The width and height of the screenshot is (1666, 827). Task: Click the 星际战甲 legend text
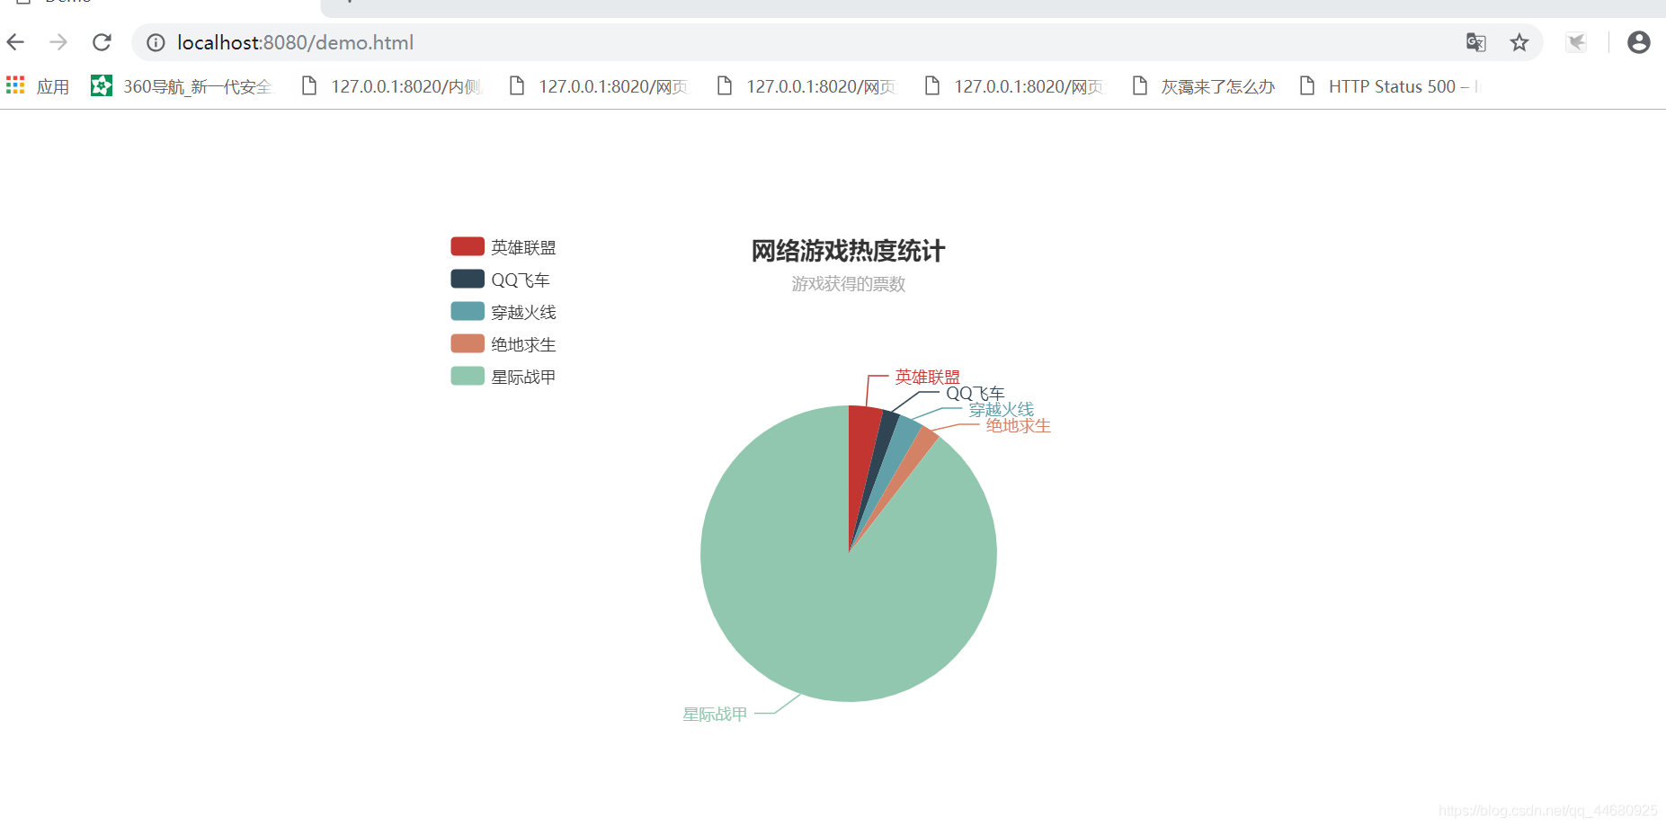(x=523, y=377)
